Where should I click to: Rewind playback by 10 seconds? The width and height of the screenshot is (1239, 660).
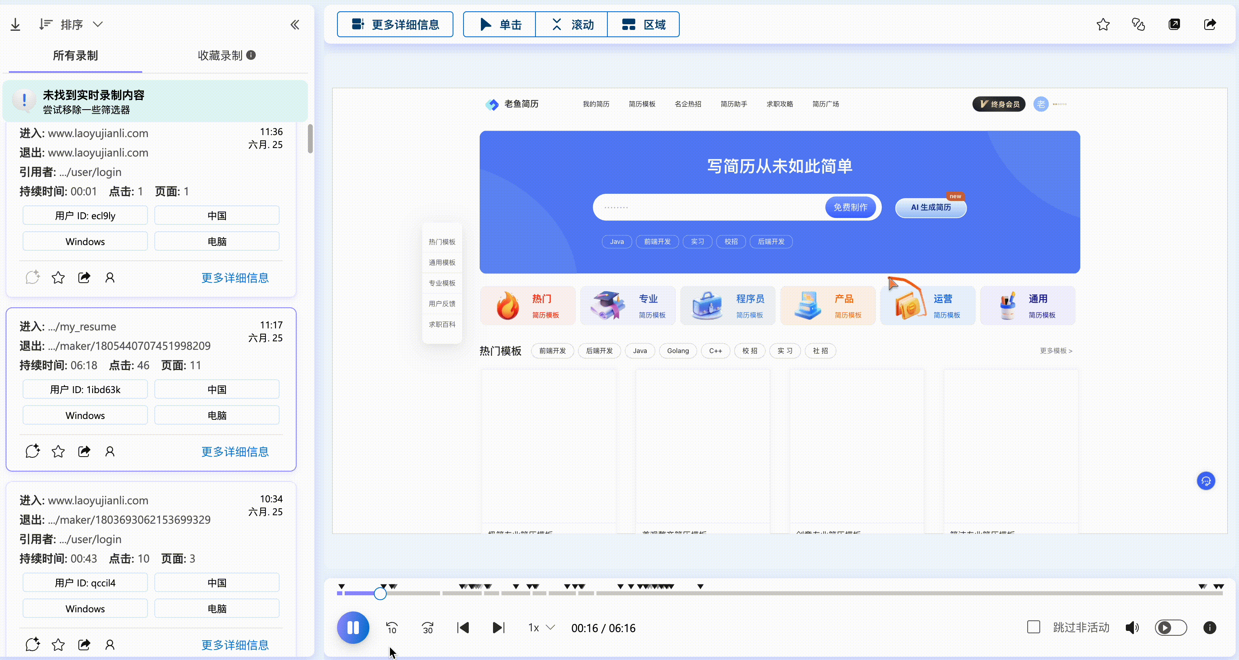coord(392,628)
